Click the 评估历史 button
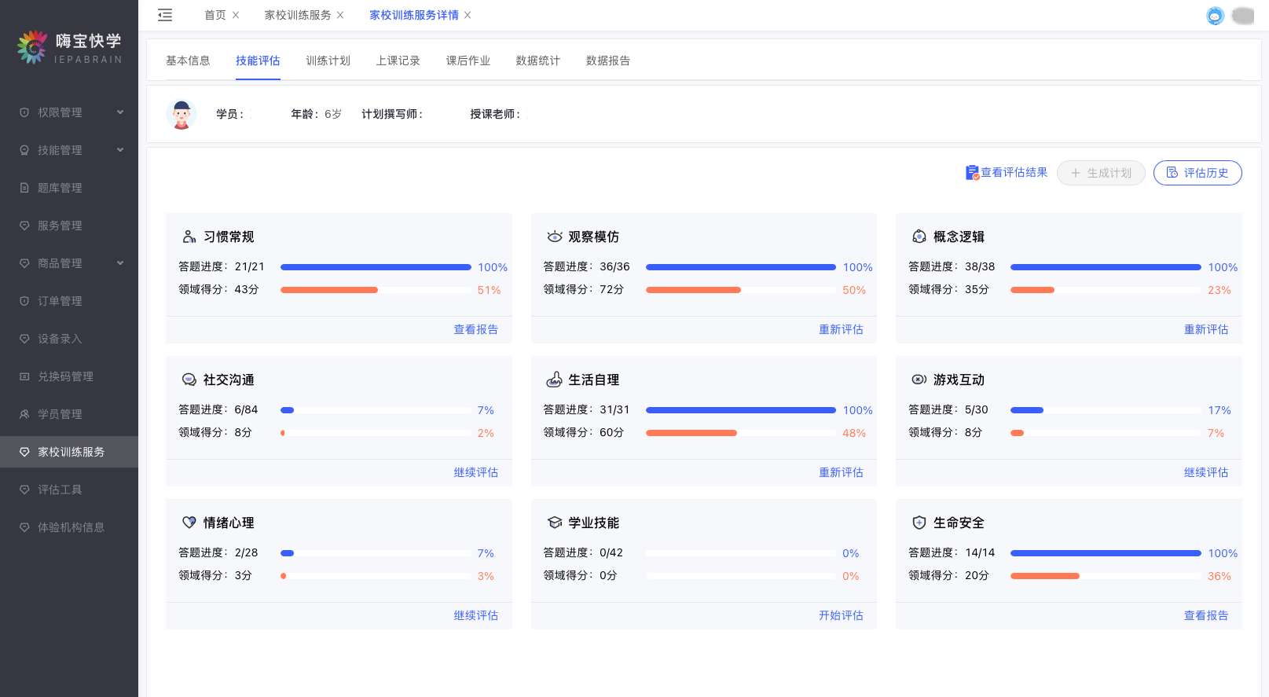The height and width of the screenshot is (697, 1269). pos(1197,173)
